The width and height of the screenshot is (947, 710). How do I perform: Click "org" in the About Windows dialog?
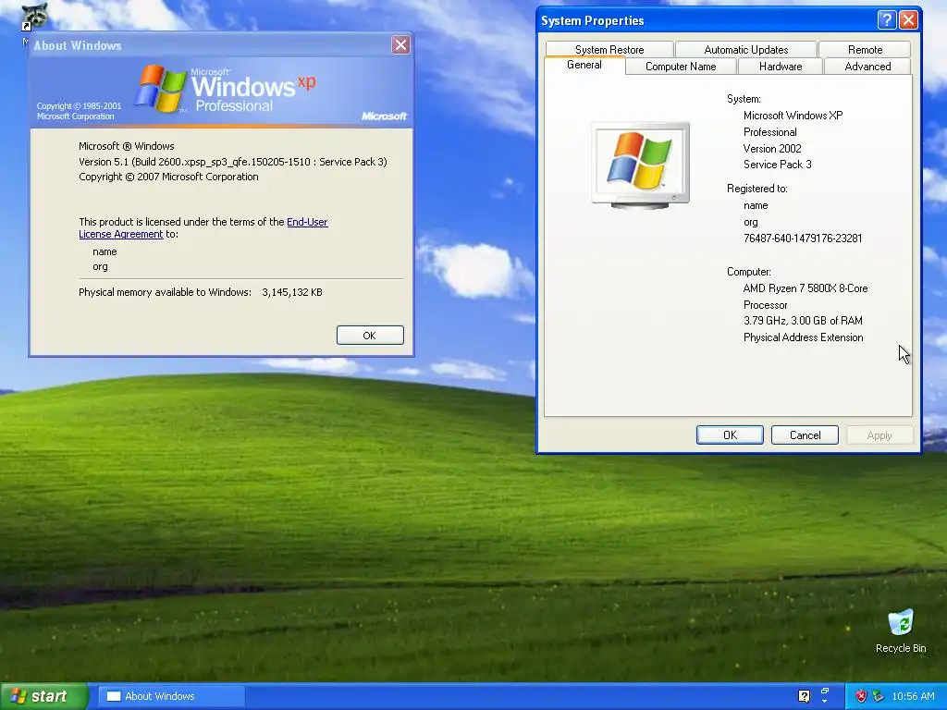click(100, 267)
